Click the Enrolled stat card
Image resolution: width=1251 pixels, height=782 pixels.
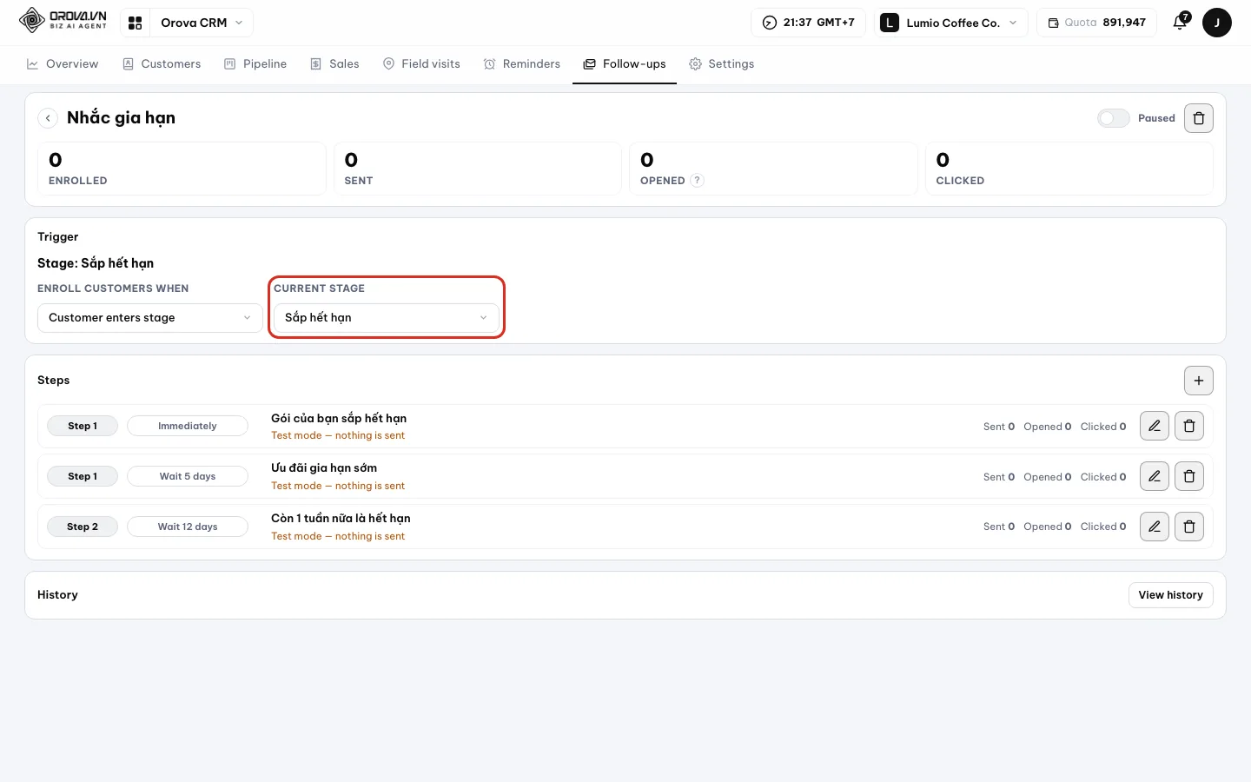(182, 169)
